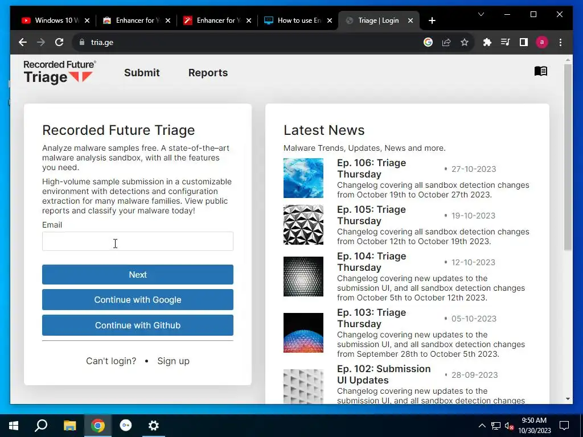
Task: Open the Chrome profile avatar
Action: [x=542, y=42]
